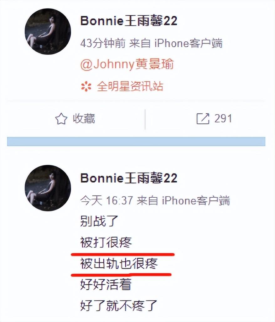Click second post's iPhone客户端 source

(x=196, y=200)
